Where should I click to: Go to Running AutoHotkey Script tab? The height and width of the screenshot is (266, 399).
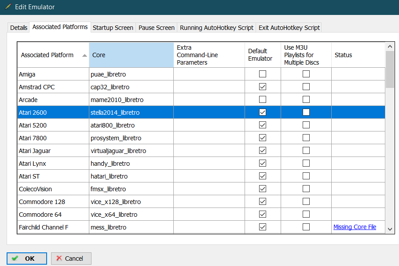pyautogui.click(x=216, y=28)
